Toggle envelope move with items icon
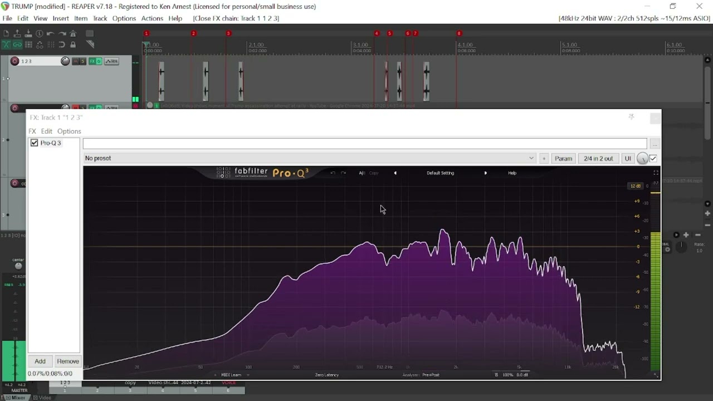Viewport: 713px width, 401px height. pos(40,45)
